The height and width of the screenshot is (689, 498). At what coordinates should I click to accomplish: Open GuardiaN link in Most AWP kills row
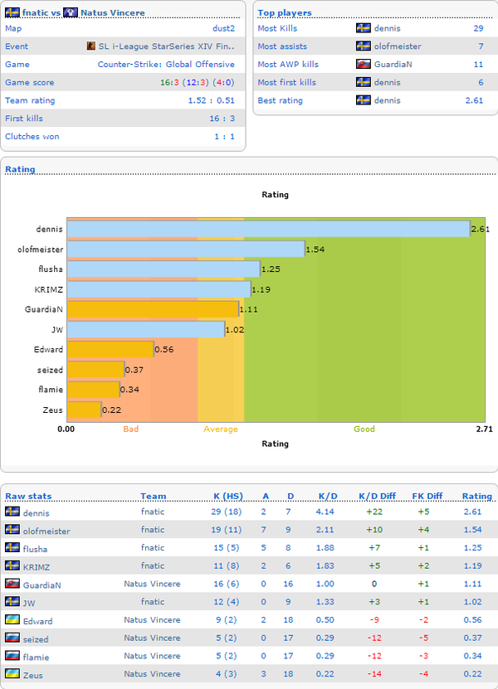(393, 64)
